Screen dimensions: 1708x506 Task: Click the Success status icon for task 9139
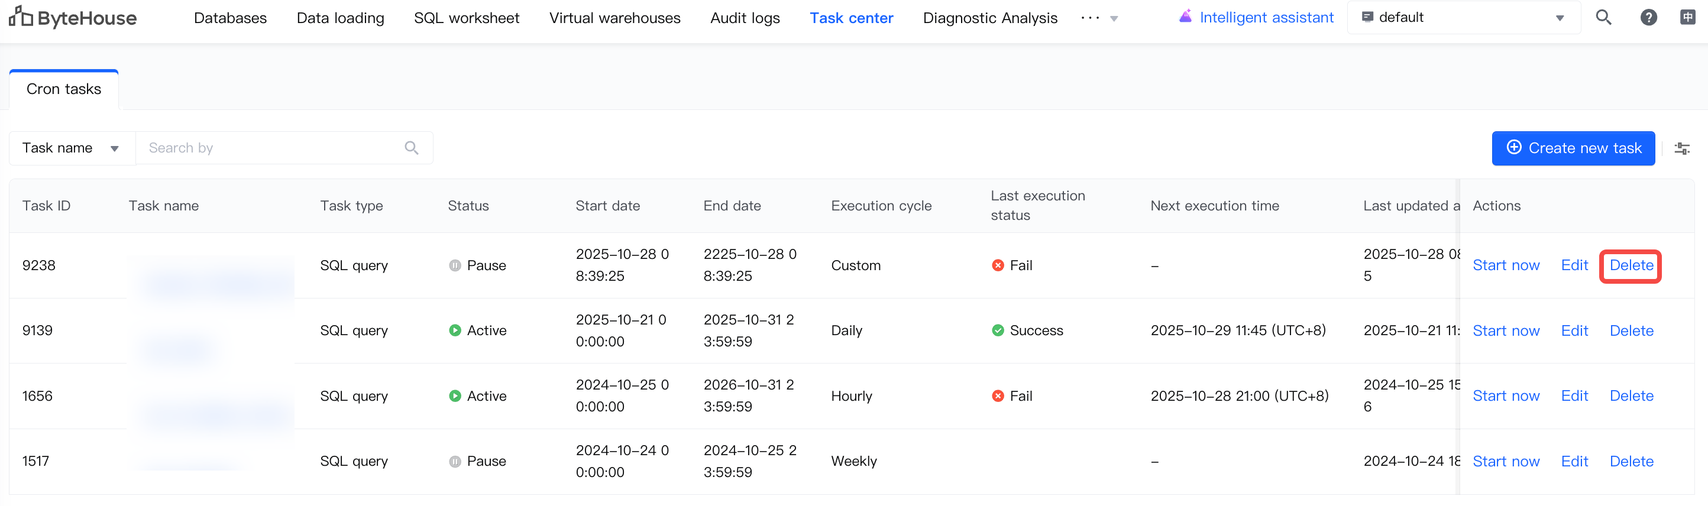(997, 330)
